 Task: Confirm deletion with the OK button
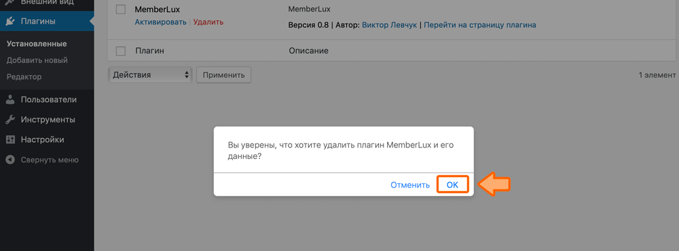(x=452, y=185)
